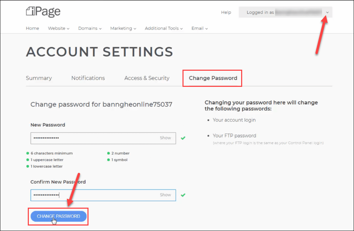Click the iPage logo
The image size is (354, 231).
coord(43,12)
